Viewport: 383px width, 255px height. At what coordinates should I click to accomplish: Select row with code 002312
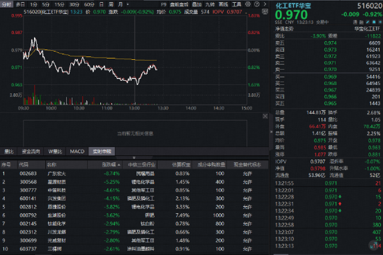point(134,232)
